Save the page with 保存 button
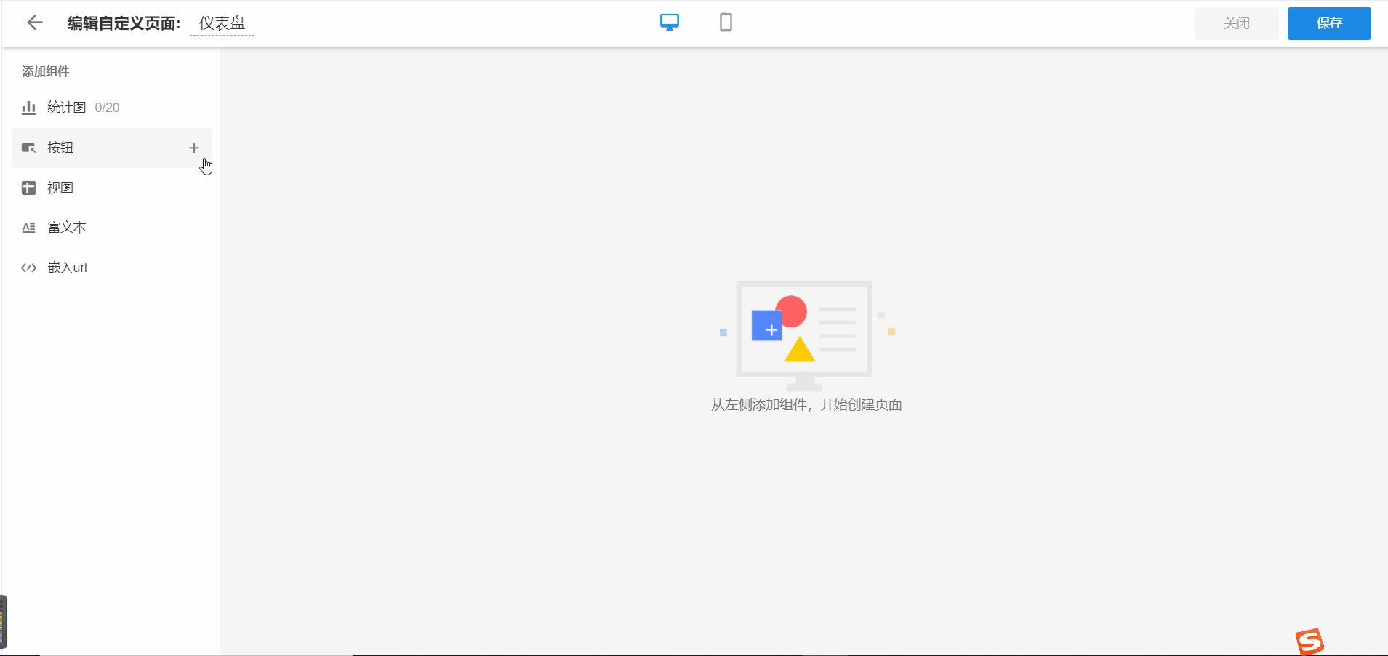Viewport: 1388px width, 656px height. point(1329,23)
